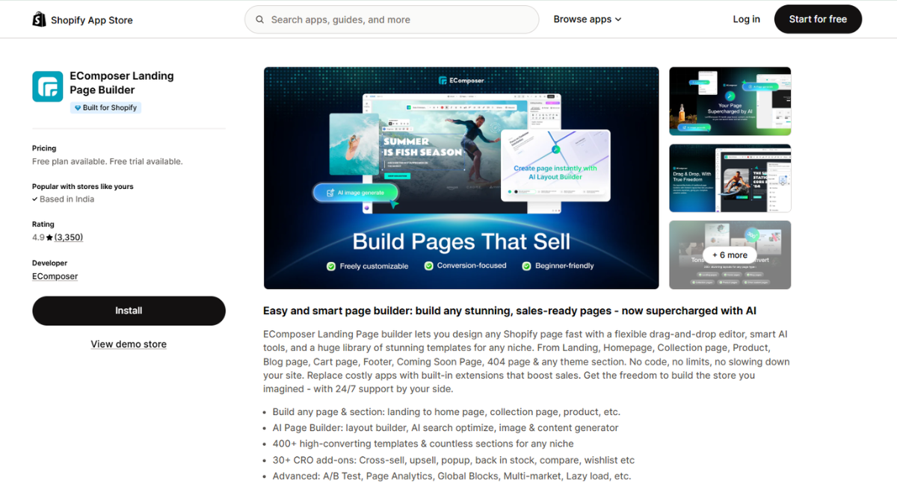
Task: Click the AI Page Builder bullet
Action: coord(446,428)
